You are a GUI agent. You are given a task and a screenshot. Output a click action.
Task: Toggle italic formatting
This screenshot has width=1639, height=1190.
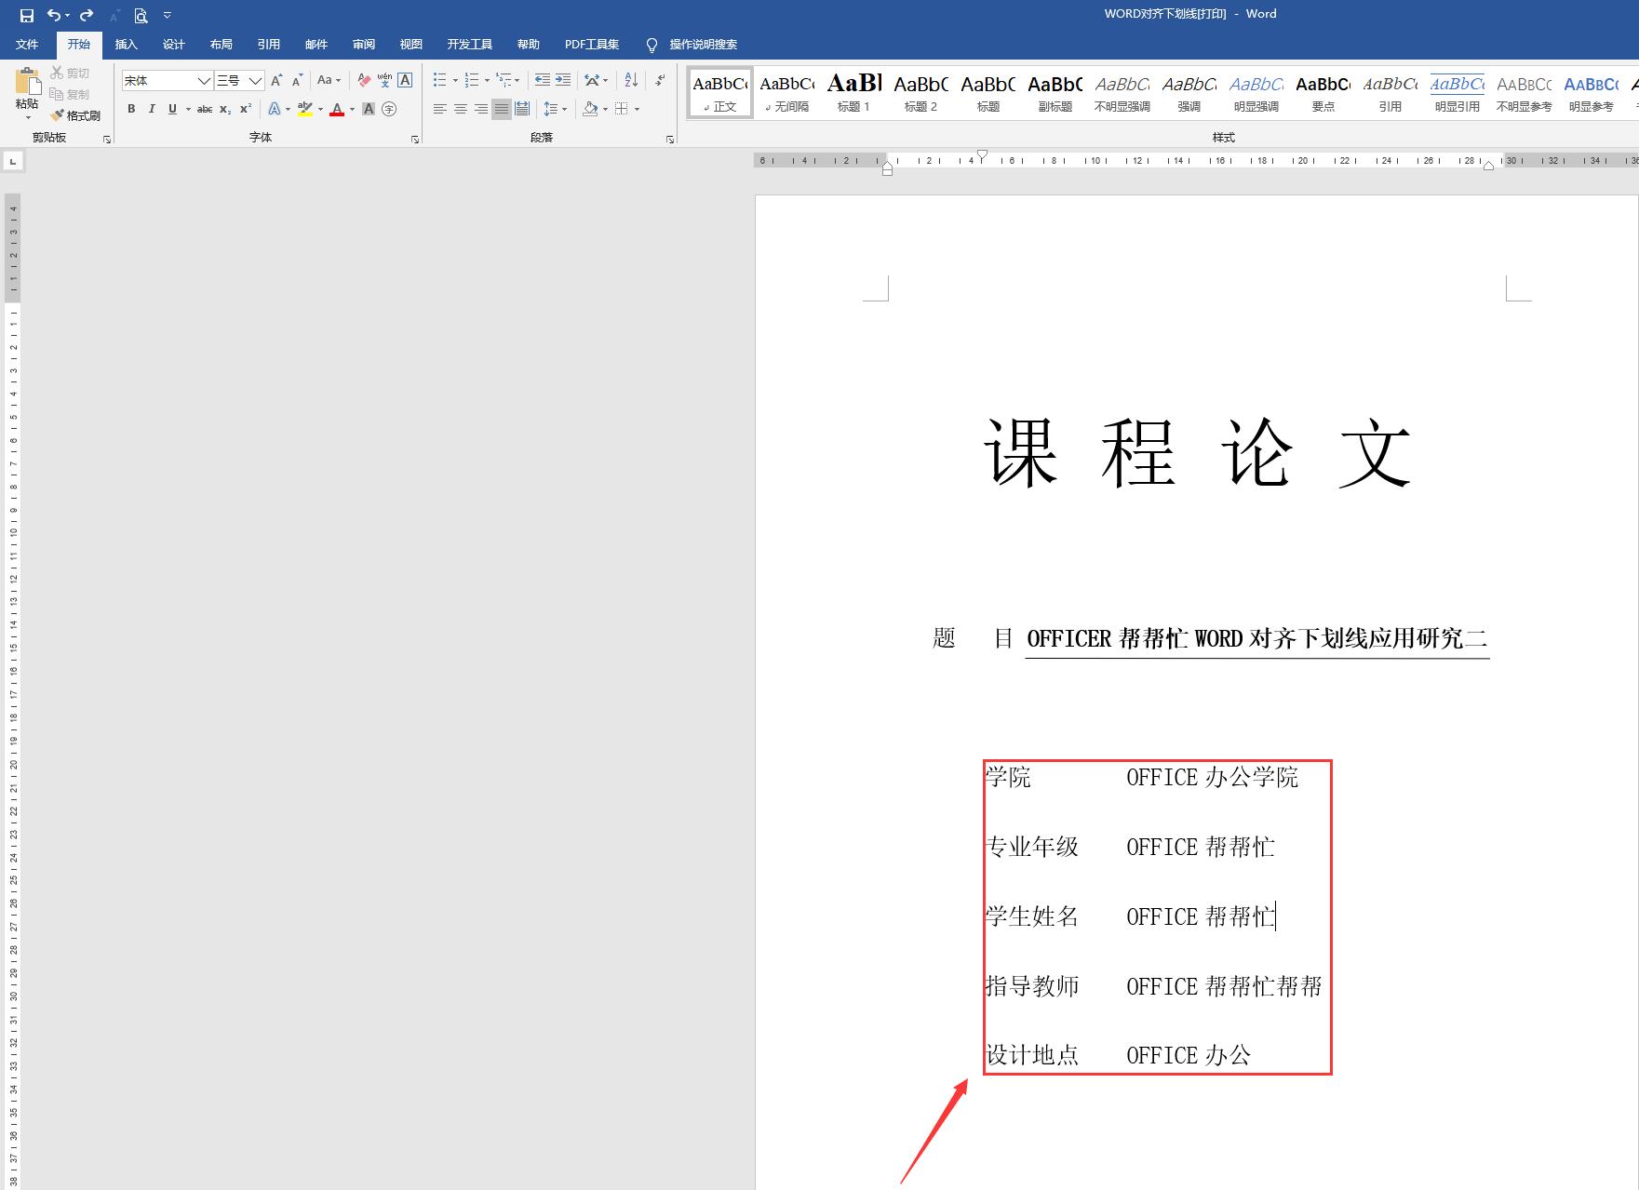click(152, 109)
